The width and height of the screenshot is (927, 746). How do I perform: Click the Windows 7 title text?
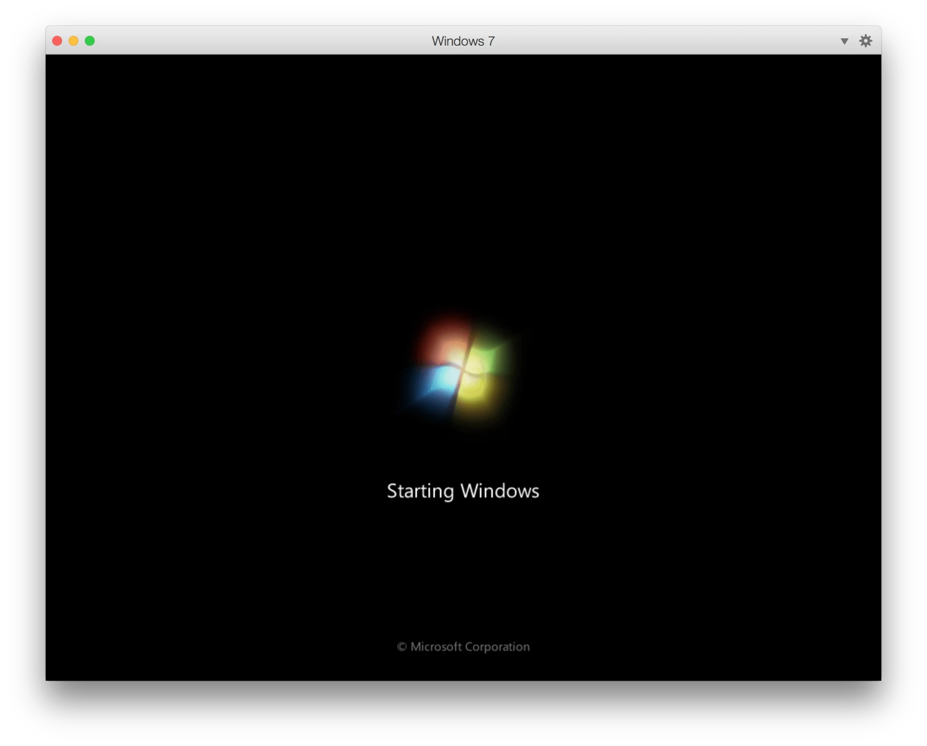click(463, 41)
